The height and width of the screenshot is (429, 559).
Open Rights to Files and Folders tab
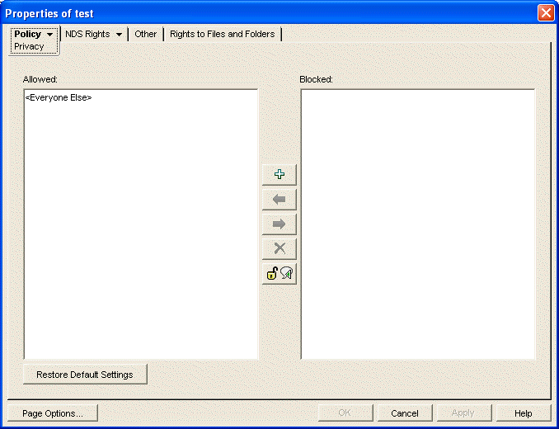pos(222,34)
